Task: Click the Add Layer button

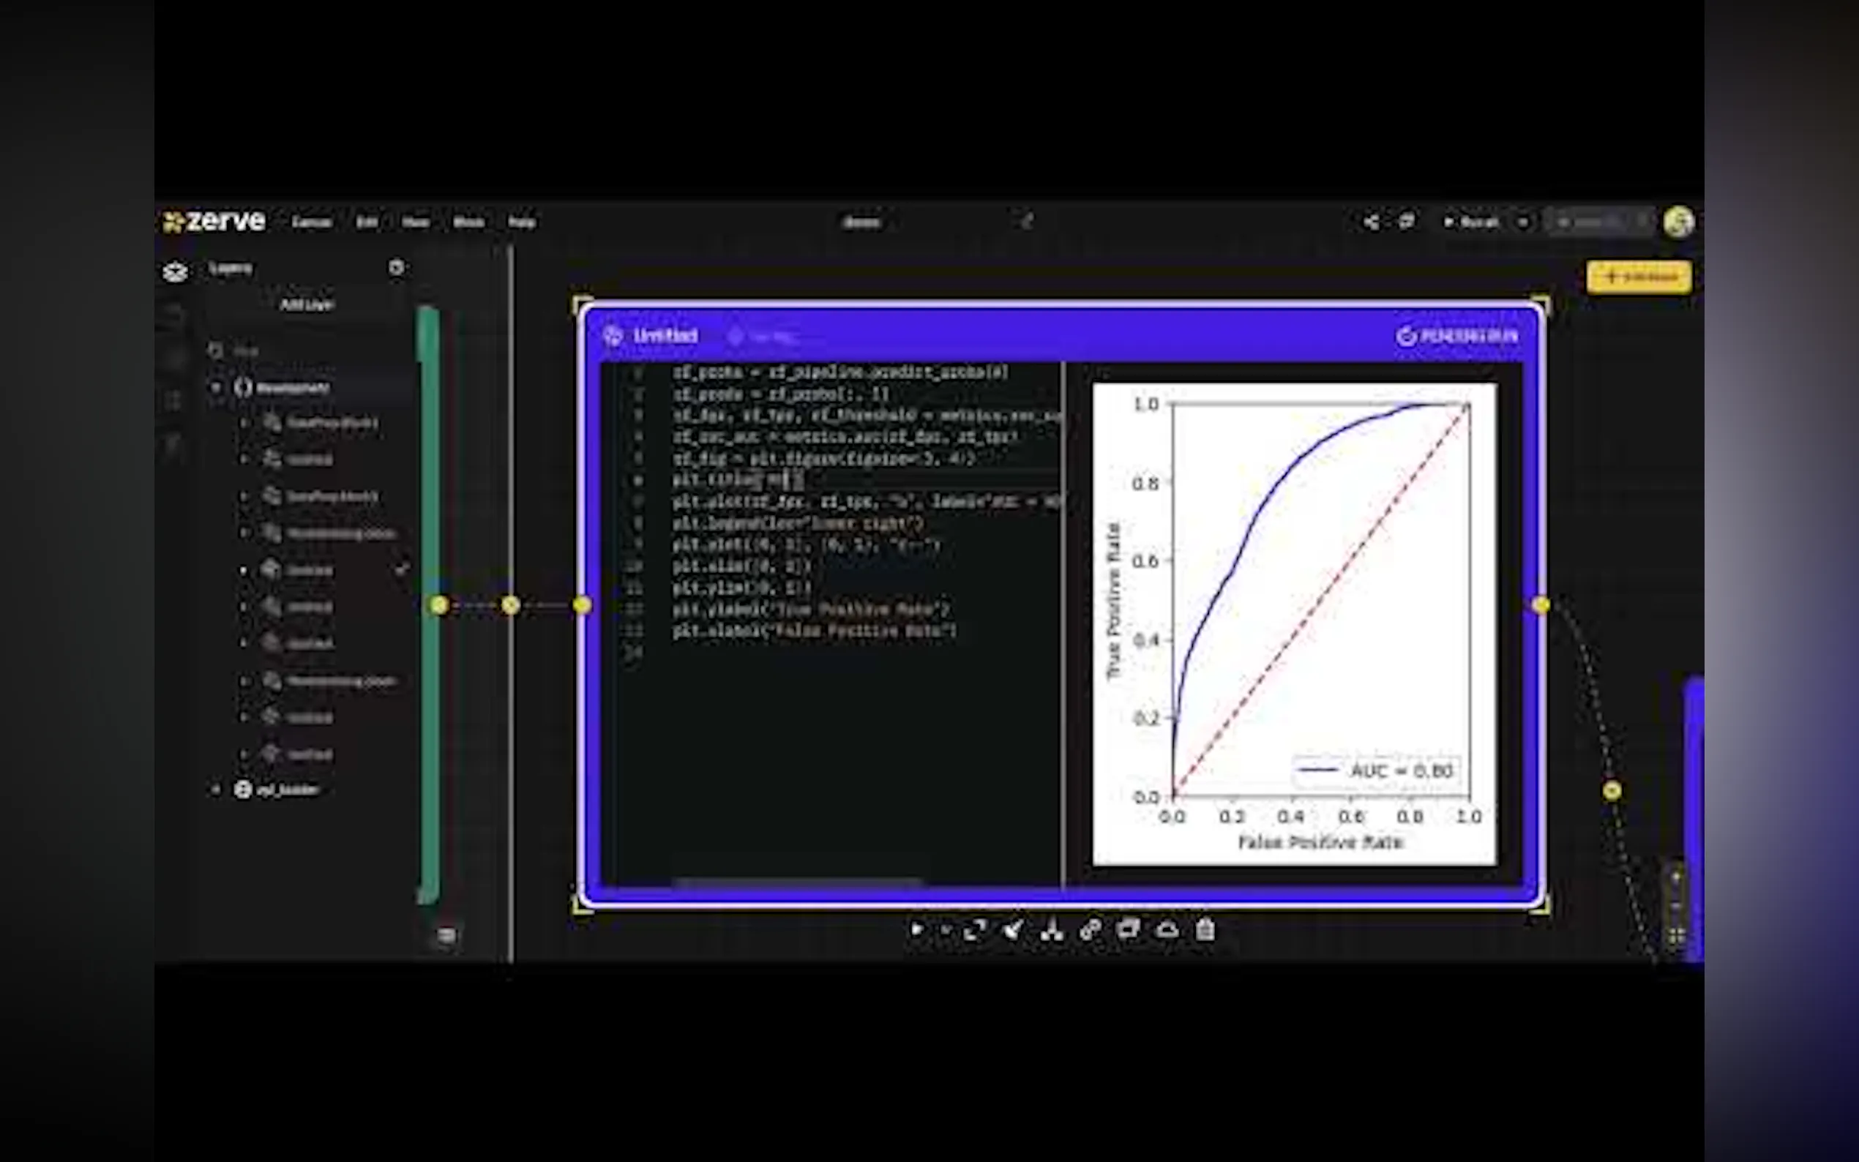Action: pos(306,304)
